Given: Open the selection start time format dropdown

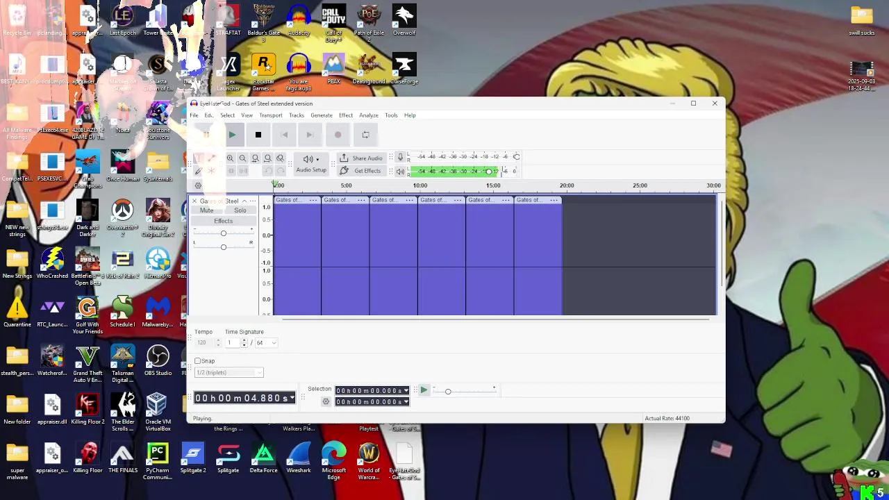Looking at the screenshot, I should pos(406,391).
